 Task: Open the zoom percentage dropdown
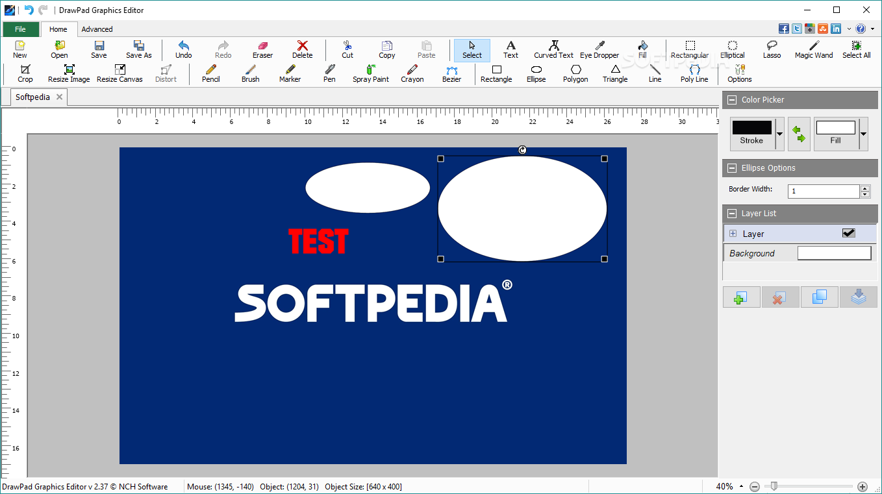pyautogui.click(x=740, y=486)
